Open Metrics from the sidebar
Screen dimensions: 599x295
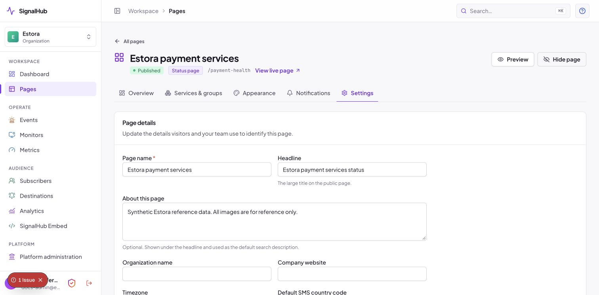(50, 150)
